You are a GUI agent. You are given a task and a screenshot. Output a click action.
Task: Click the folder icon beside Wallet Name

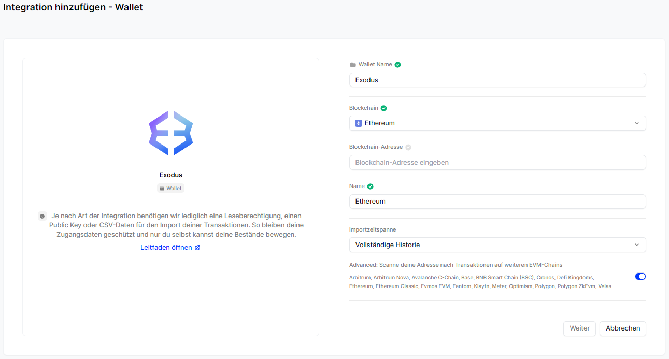(x=353, y=65)
